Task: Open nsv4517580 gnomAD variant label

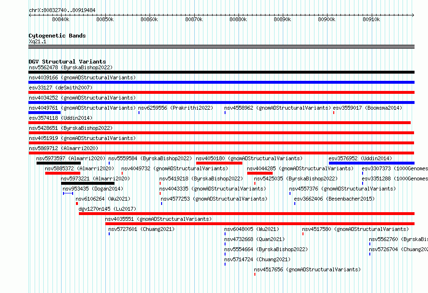Action: tap(355, 229)
